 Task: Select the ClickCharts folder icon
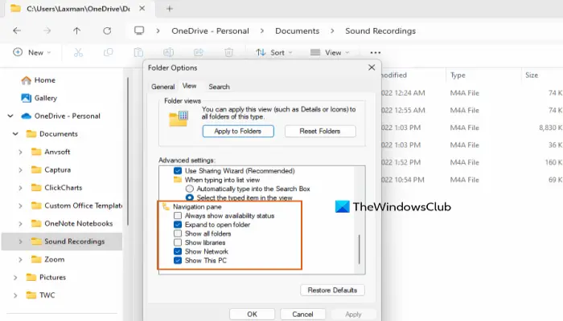[x=36, y=187]
